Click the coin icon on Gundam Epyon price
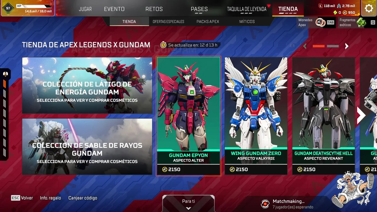The height and width of the screenshot is (212, 377). tap(165, 170)
